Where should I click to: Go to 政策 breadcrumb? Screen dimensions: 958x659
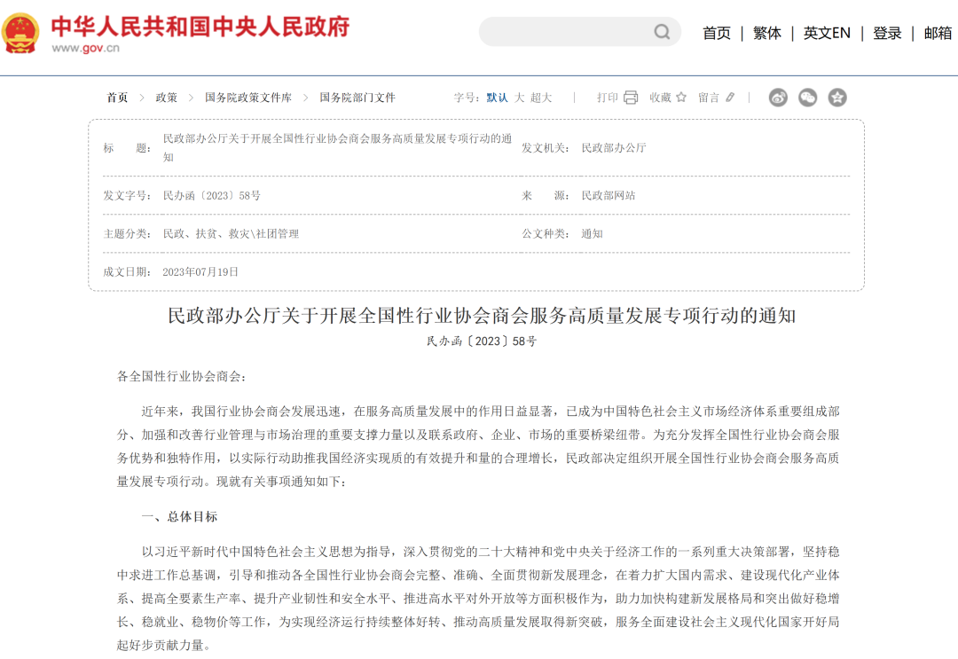[166, 98]
